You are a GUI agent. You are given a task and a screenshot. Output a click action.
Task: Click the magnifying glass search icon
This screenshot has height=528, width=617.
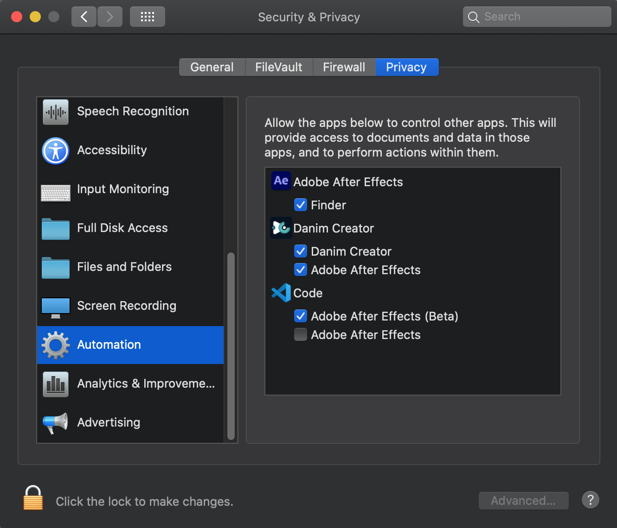click(x=474, y=17)
